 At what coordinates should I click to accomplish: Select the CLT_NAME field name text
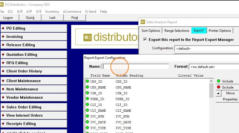(98, 111)
